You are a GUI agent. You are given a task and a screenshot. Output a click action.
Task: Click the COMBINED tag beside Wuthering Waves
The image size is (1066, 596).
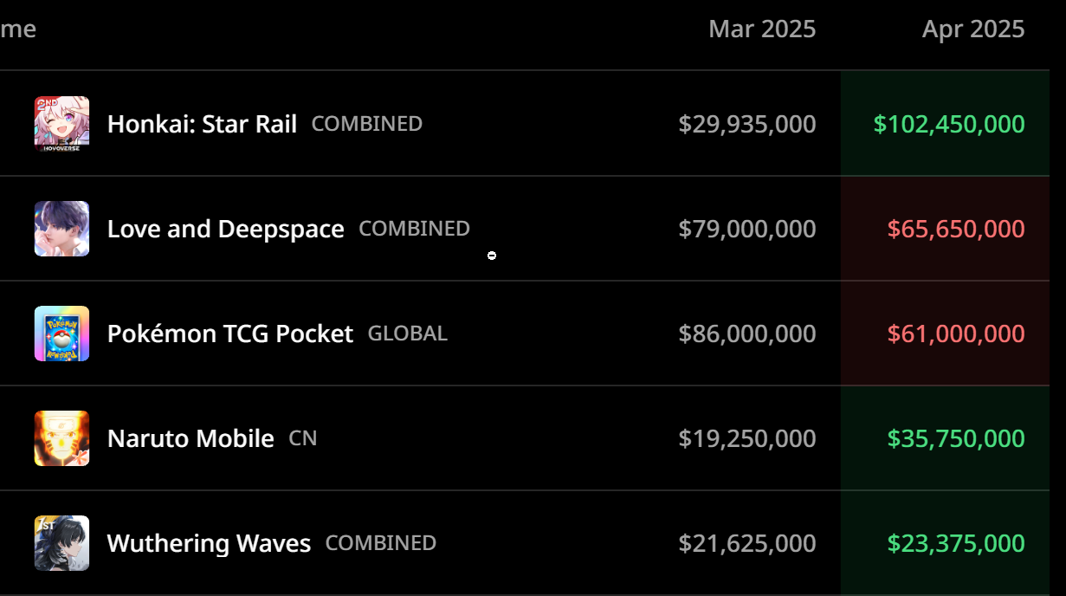(x=381, y=543)
